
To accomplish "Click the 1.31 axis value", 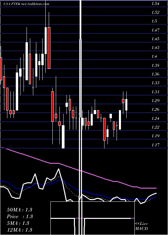I will [x=155, y=92].
